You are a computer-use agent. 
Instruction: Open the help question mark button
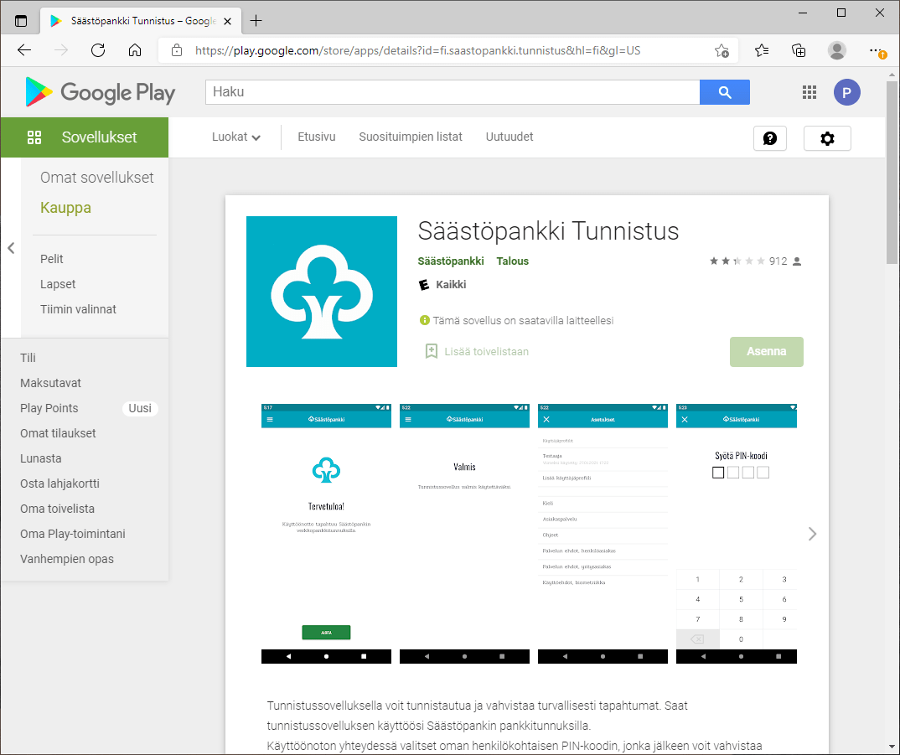[770, 138]
